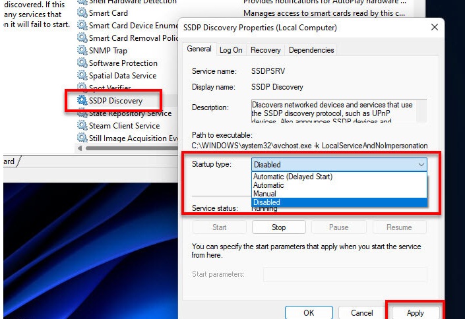The width and height of the screenshot is (465, 319).
Task: Click Apply to save the changes
Action: (415, 313)
